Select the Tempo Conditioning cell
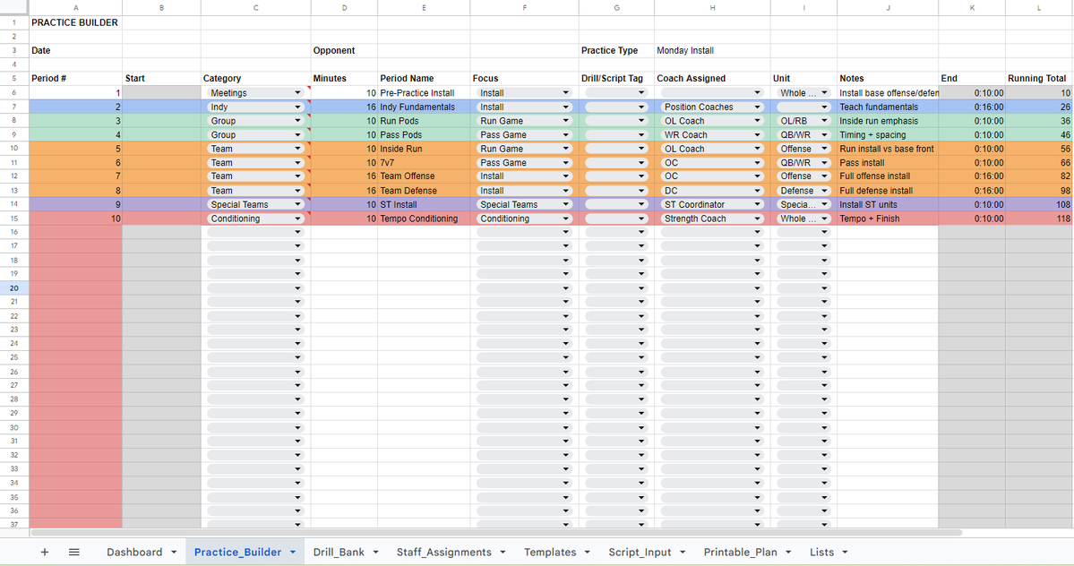The height and width of the screenshot is (566, 1074). click(424, 219)
